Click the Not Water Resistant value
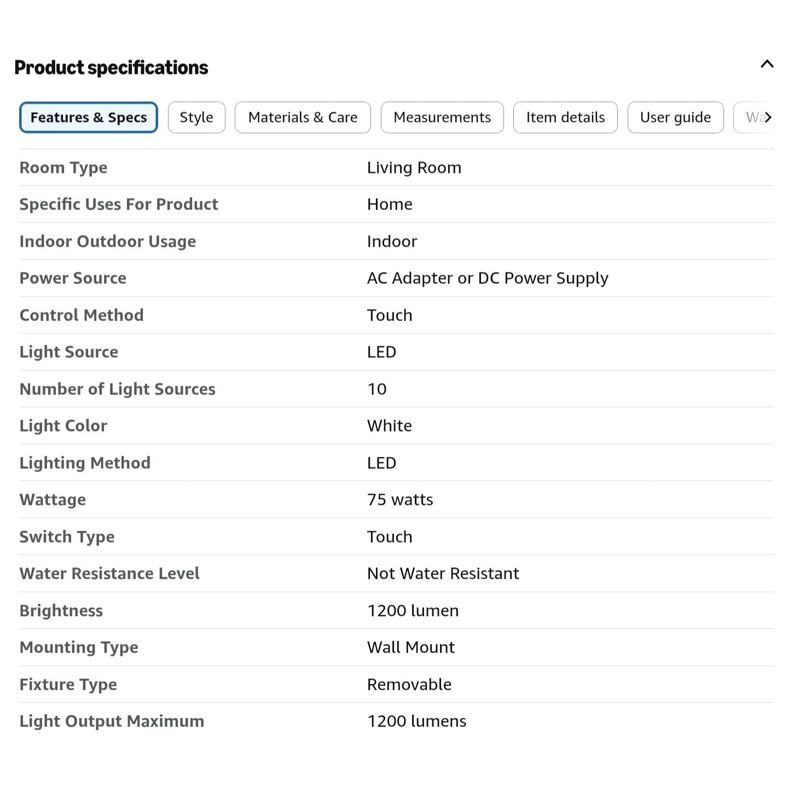 (x=443, y=573)
